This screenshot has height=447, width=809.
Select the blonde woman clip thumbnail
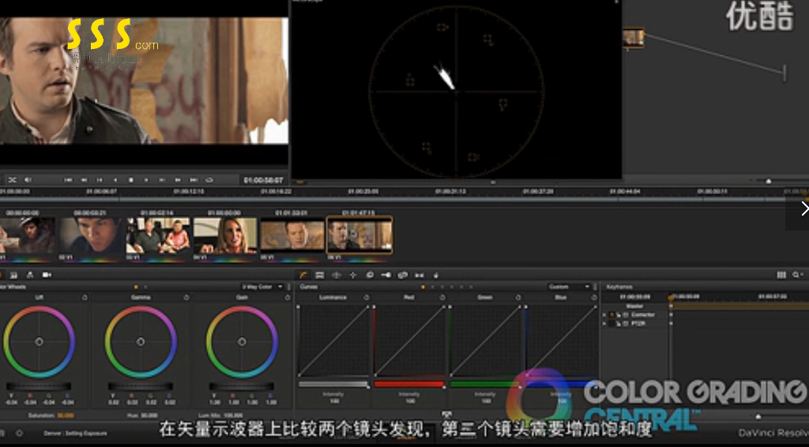[x=225, y=235]
